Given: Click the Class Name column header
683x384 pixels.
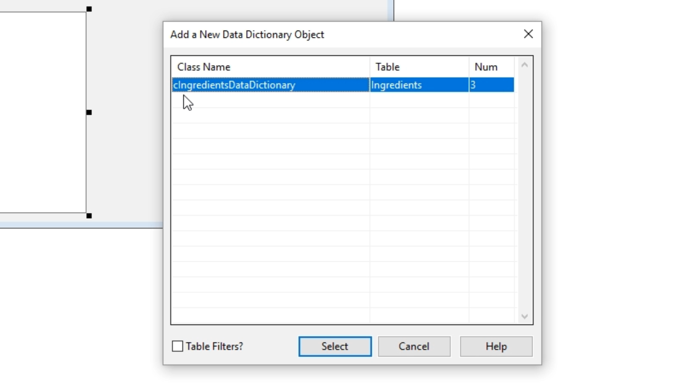Looking at the screenshot, I should click(204, 67).
